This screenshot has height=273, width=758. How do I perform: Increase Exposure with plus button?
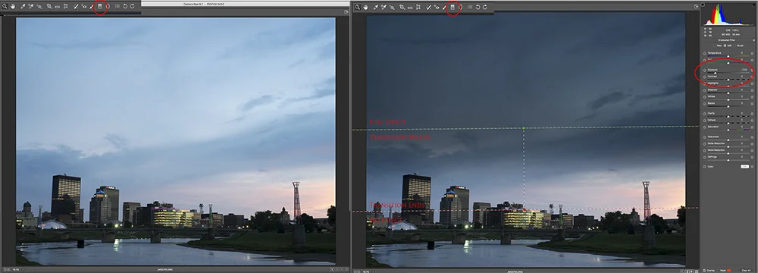point(752,71)
